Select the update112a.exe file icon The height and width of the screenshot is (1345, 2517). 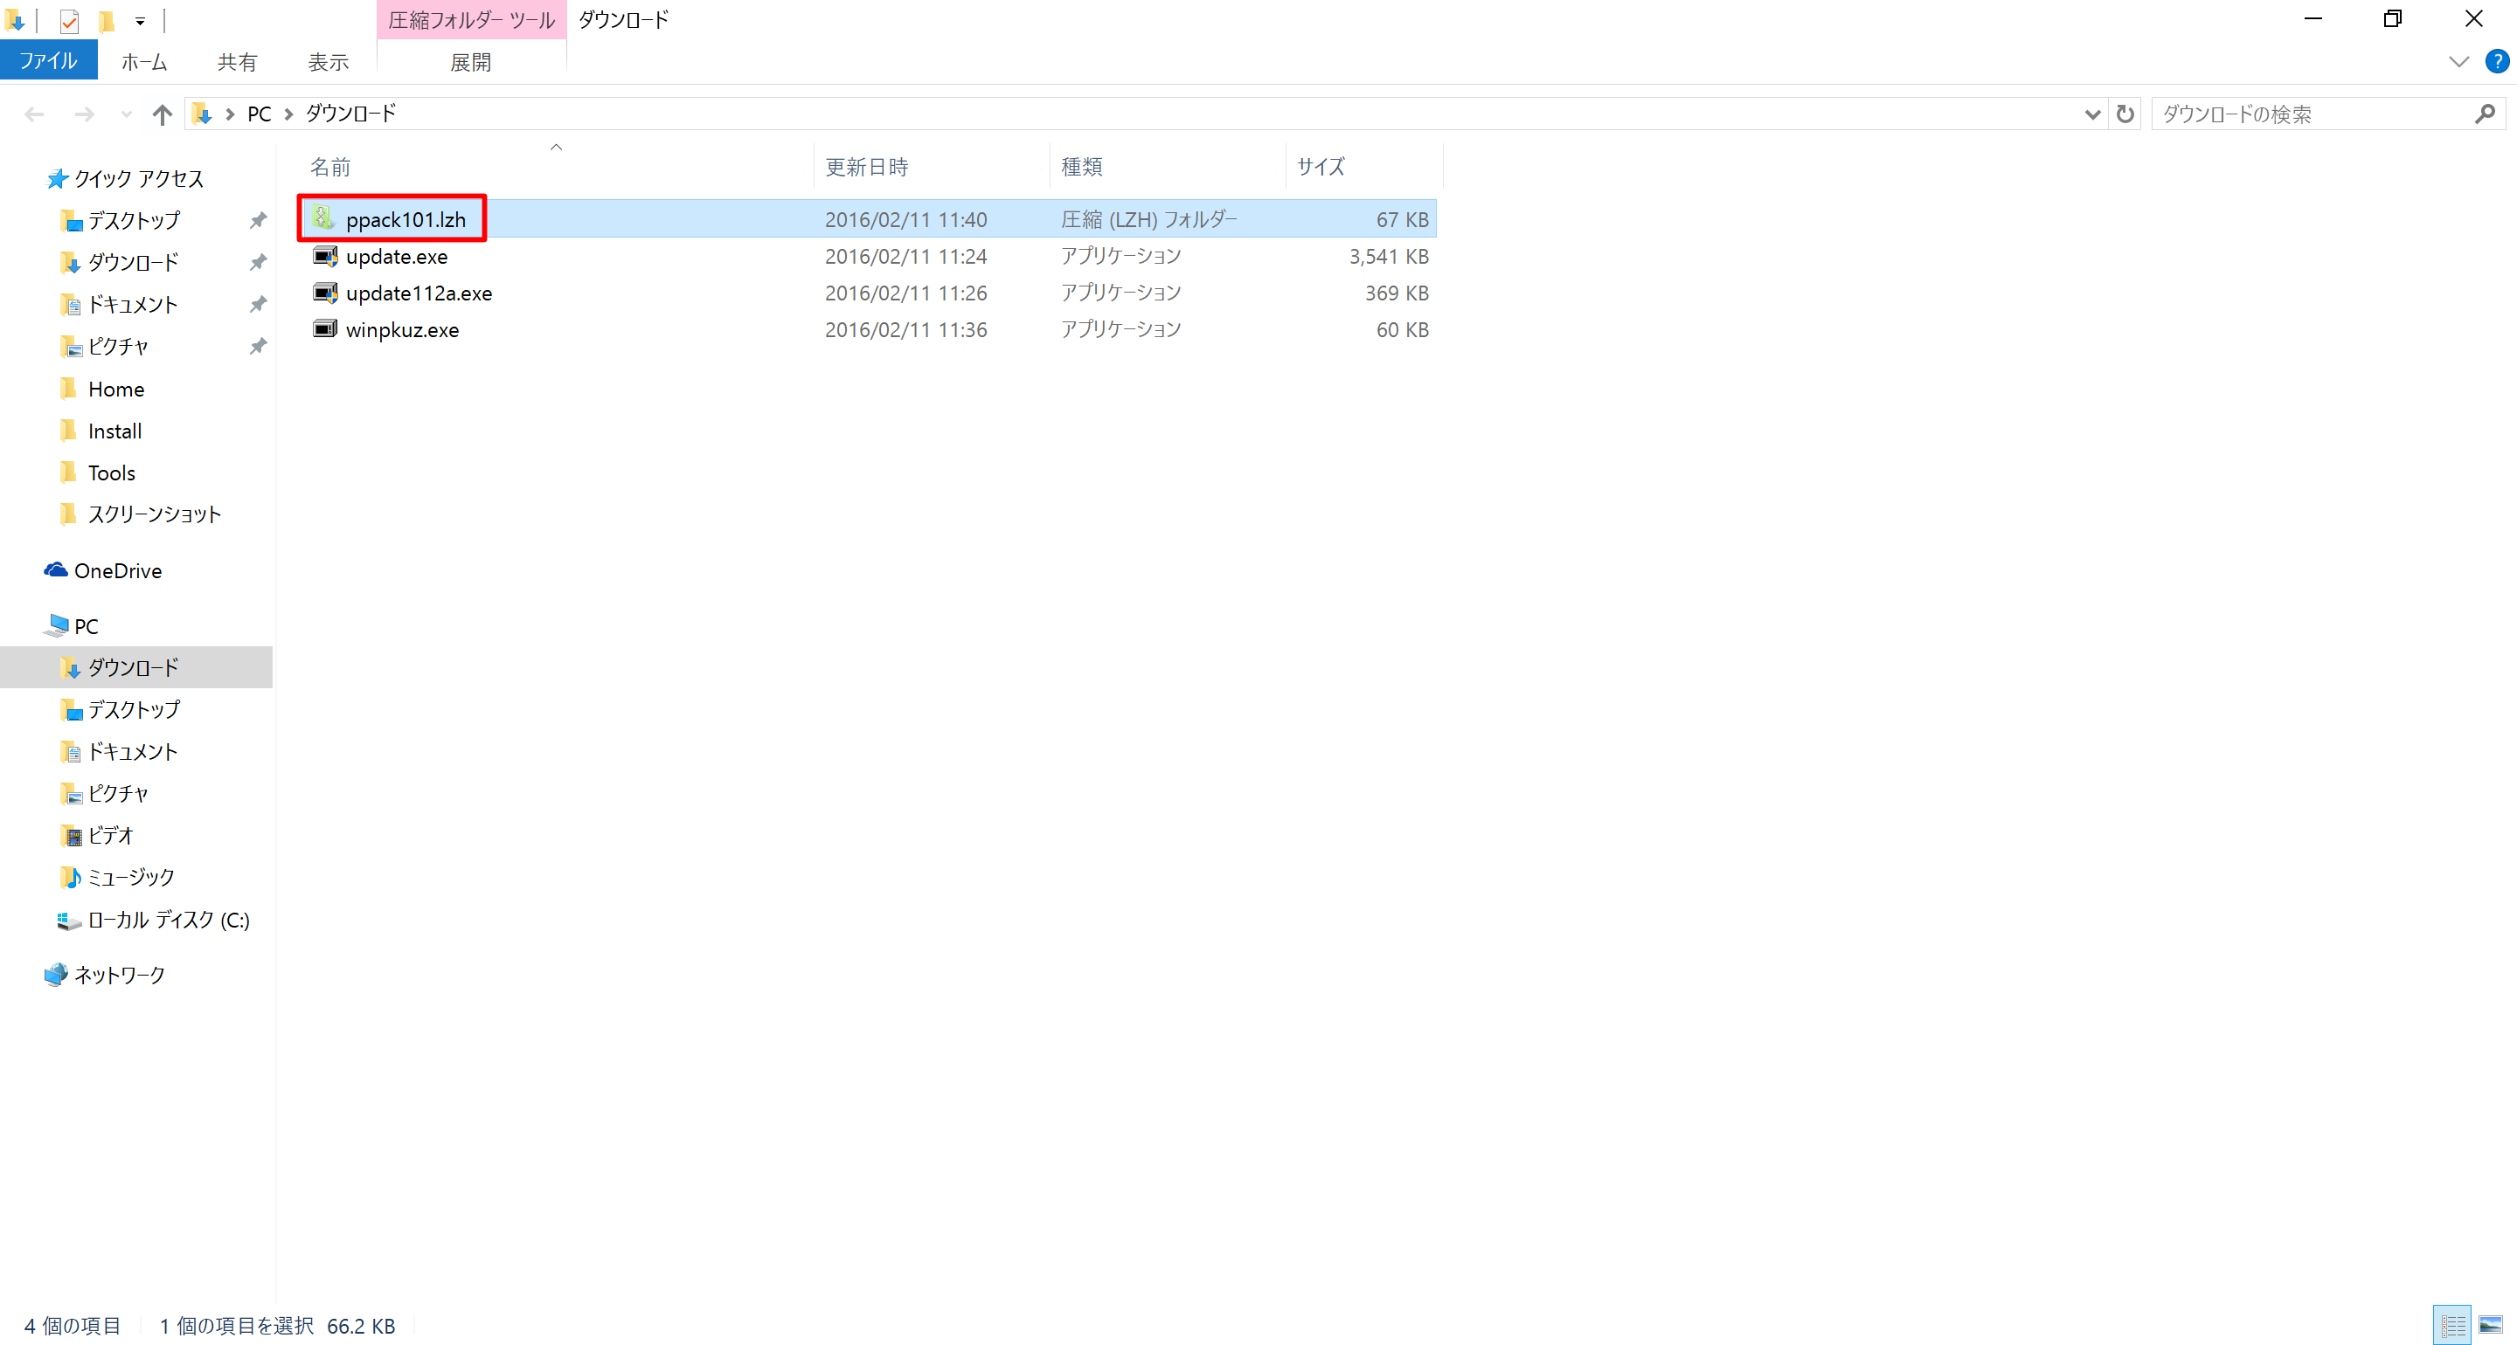click(324, 292)
